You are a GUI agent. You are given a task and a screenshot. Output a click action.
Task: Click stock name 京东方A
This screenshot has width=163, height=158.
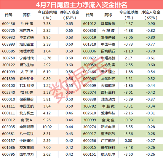coord(26,31)
